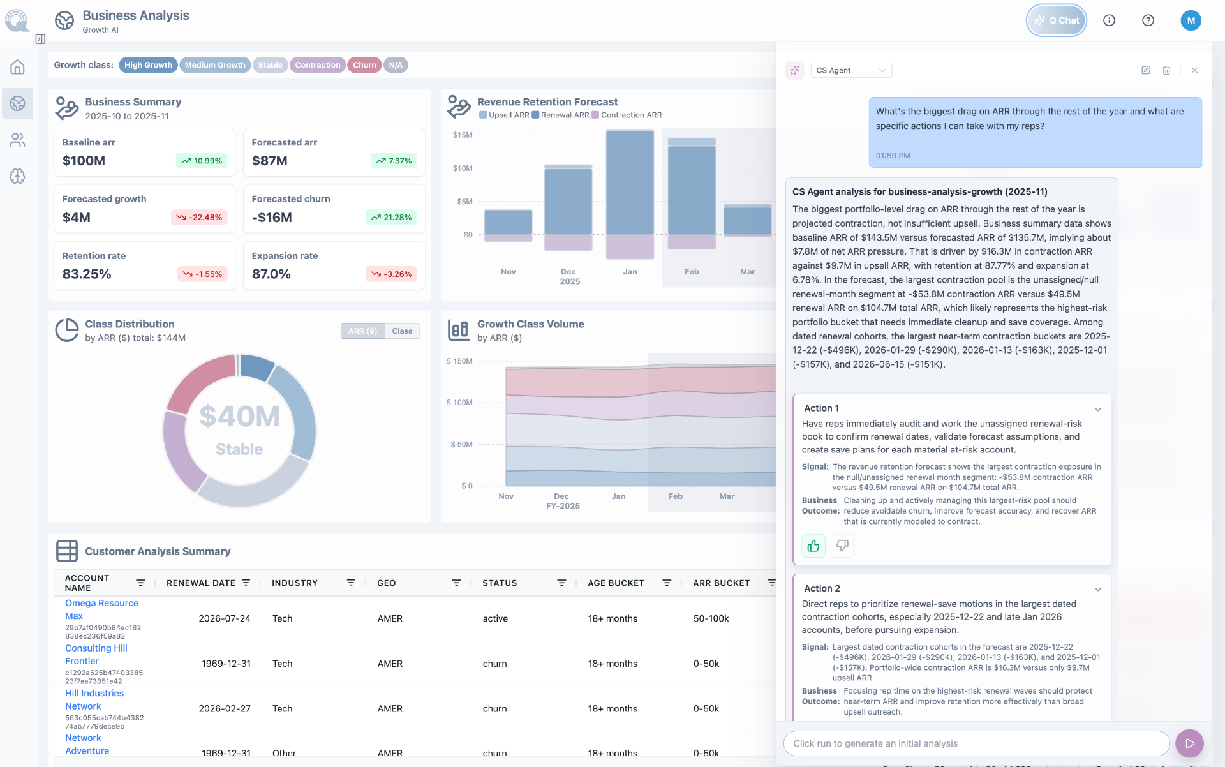Toggle the Contraction growth class filter
The image size is (1225, 767).
pos(317,65)
